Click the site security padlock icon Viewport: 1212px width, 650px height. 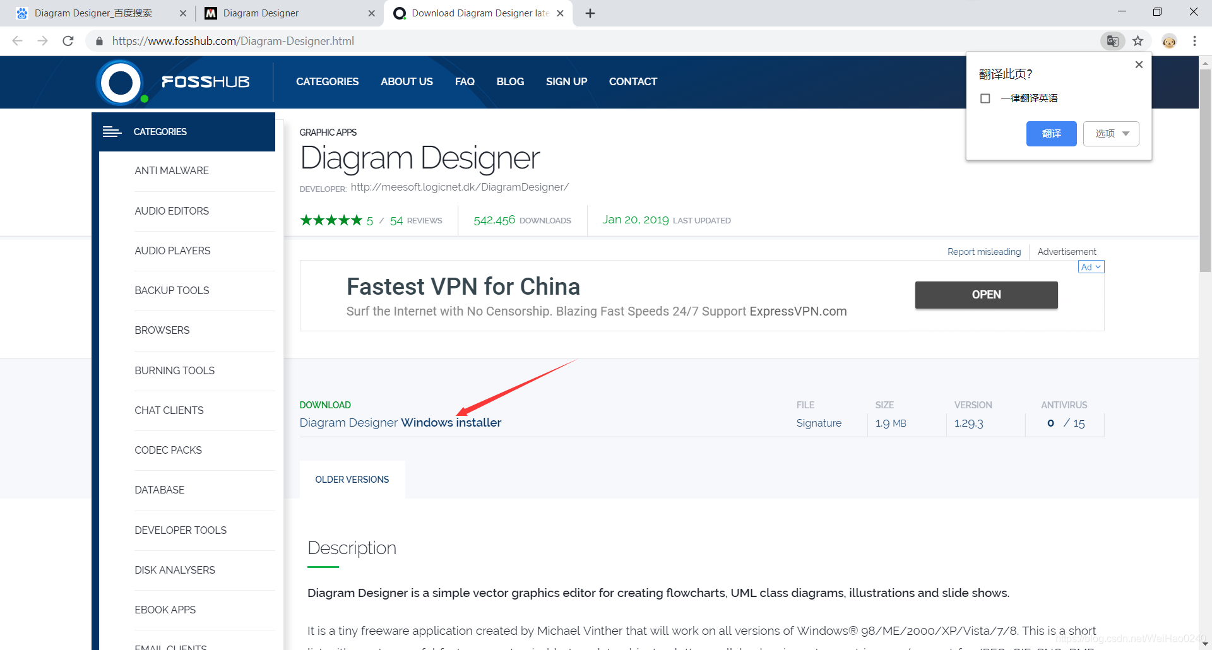(x=98, y=40)
